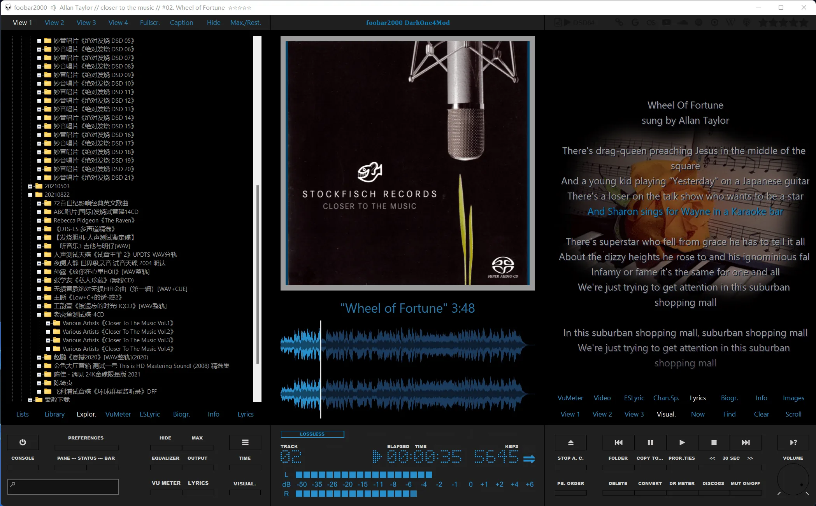Click the album cover art image

[407, 163]
